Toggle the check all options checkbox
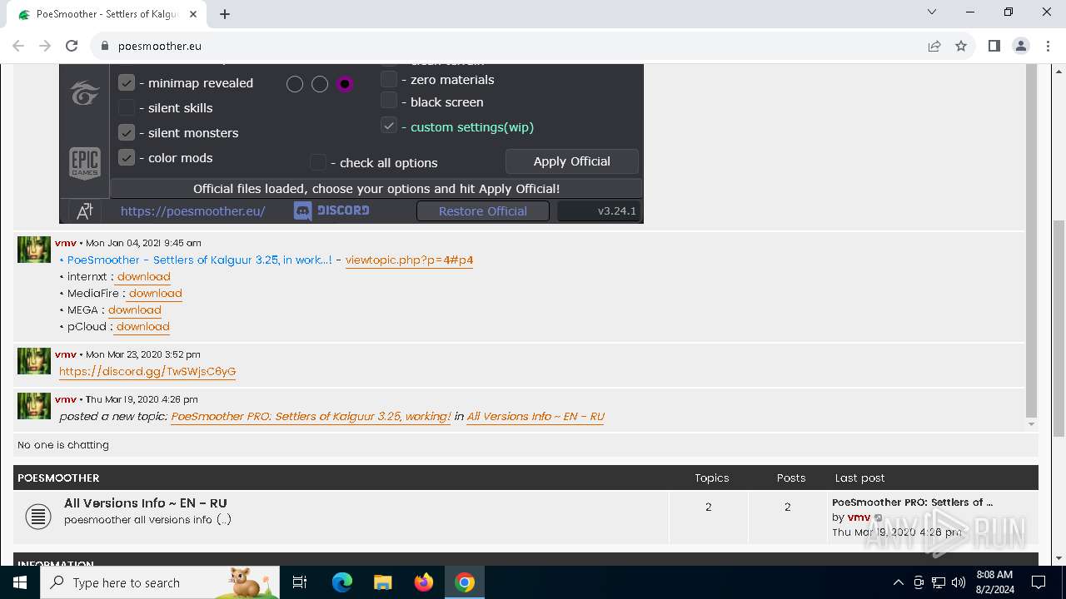Image resolution: width=1066 pixels, height=599 pixels. tap(318, 161)
